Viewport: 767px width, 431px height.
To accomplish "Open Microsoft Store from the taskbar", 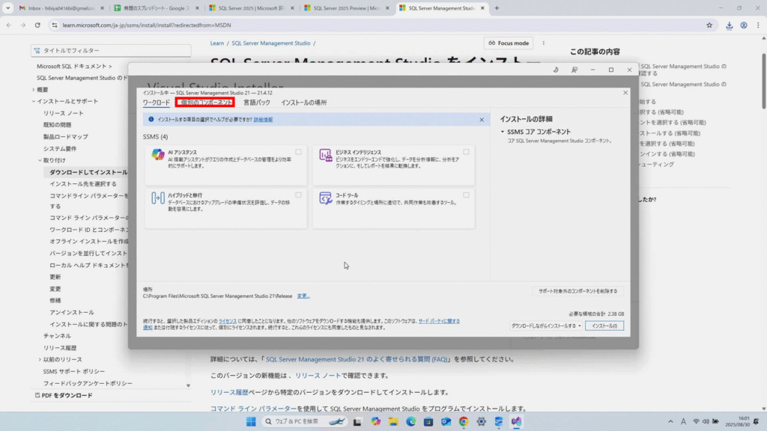I will 428,421.
